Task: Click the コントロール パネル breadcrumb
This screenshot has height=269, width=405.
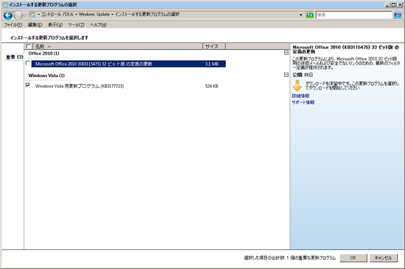Action: pyautogui.click(x=58, y=15)
